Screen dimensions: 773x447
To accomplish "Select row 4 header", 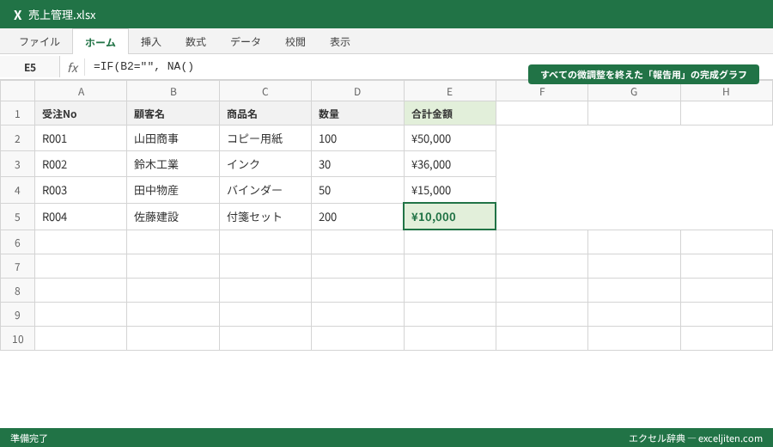I will tap(17, 190).
